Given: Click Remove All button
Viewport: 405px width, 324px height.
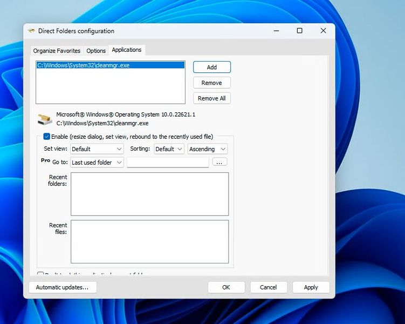Looking at the screenshot, I should click(x=212, y=98).
